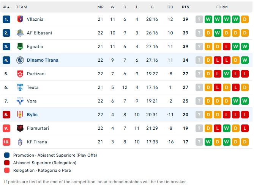Image resolution: width=254 pixels, height=185 pixels.
Task: Open the Dinamo Tirana team link
Action: pos(43,60)
